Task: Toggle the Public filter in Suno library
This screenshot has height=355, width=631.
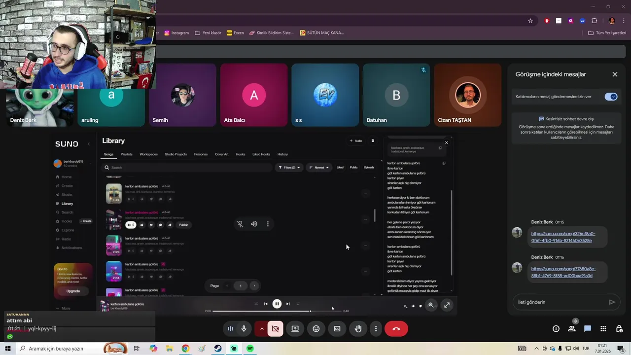Action: click(x=353, y=168)
